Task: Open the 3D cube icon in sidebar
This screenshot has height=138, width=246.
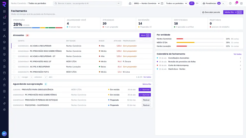Action: click(x=4, y=54)
